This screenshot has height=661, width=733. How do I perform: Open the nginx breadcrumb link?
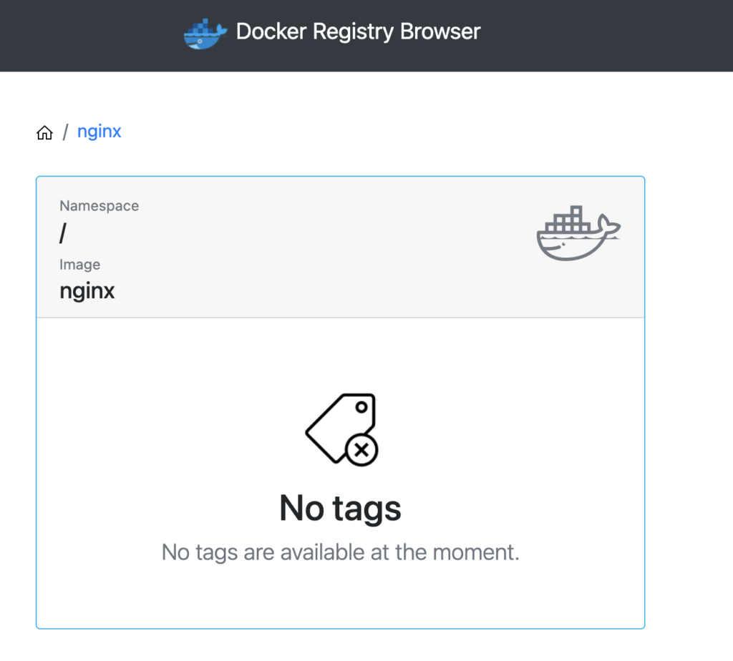coord(99,131)
